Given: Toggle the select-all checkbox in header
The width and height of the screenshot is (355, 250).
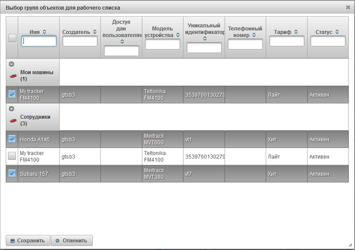Looking at the screenshot, I should pyautogui.click(x=12, y=38).
